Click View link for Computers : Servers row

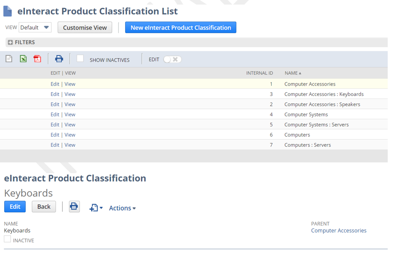coord(70,145)
